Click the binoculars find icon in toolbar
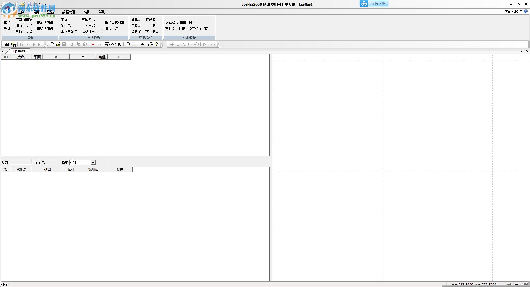530x287 pixels. pos(7,44)
